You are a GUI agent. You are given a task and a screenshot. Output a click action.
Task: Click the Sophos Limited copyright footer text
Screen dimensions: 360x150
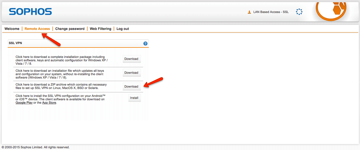tap(35, 147)
